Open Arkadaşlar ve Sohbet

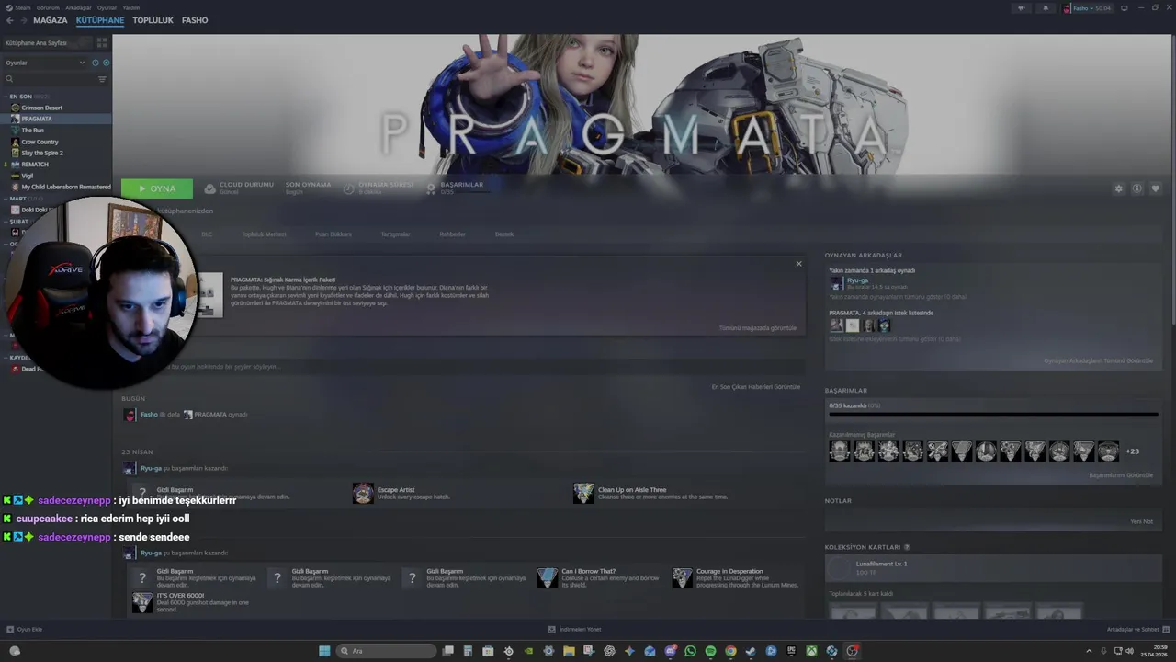click(1138, 630)
